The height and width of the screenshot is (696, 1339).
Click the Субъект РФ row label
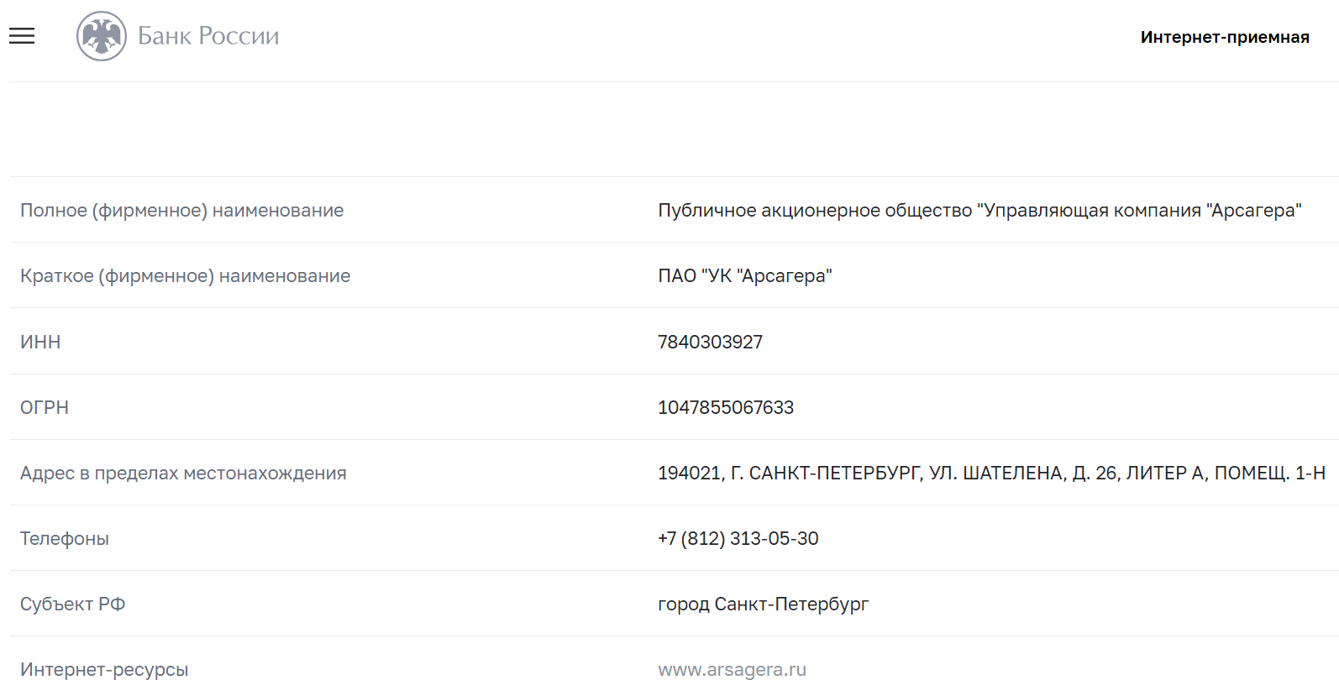[x=73, y=604]
